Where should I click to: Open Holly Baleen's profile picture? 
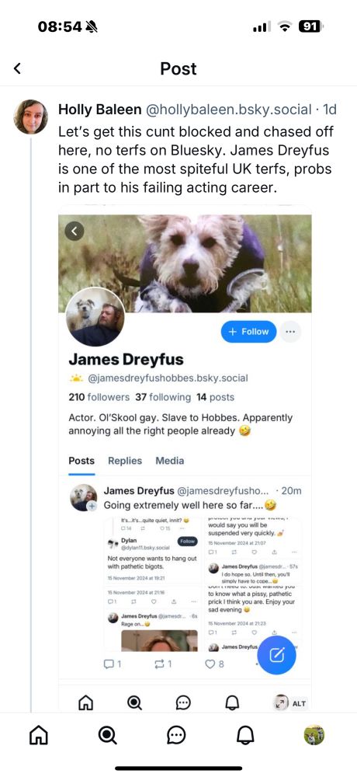31,117
